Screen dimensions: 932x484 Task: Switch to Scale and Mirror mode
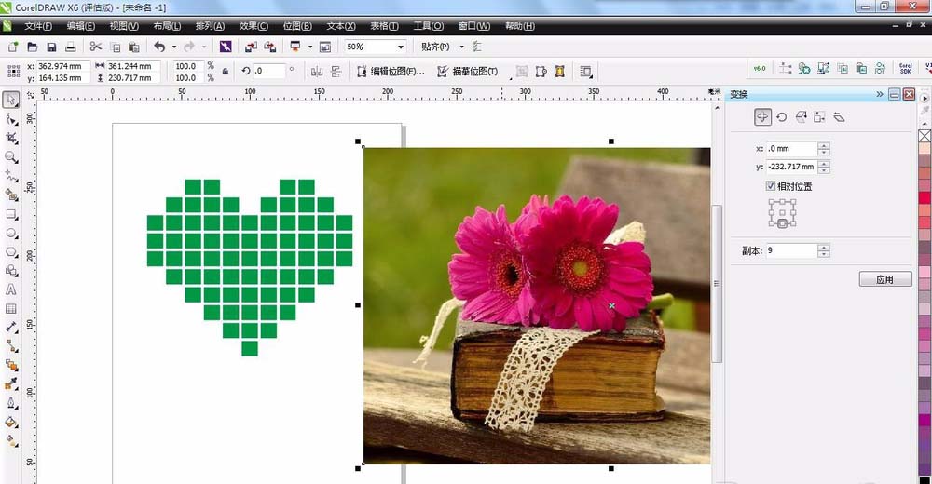(x=801, y=117)
